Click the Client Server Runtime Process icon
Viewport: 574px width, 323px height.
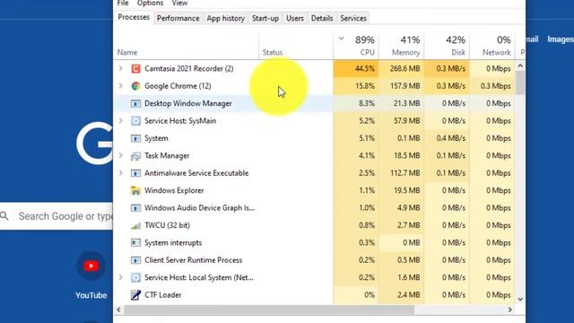coord(135,260)
